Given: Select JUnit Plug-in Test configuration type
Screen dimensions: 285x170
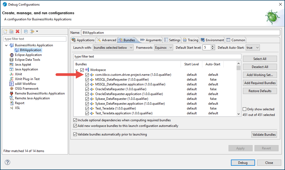Looking at the screenshot, I should click(27, 79).
